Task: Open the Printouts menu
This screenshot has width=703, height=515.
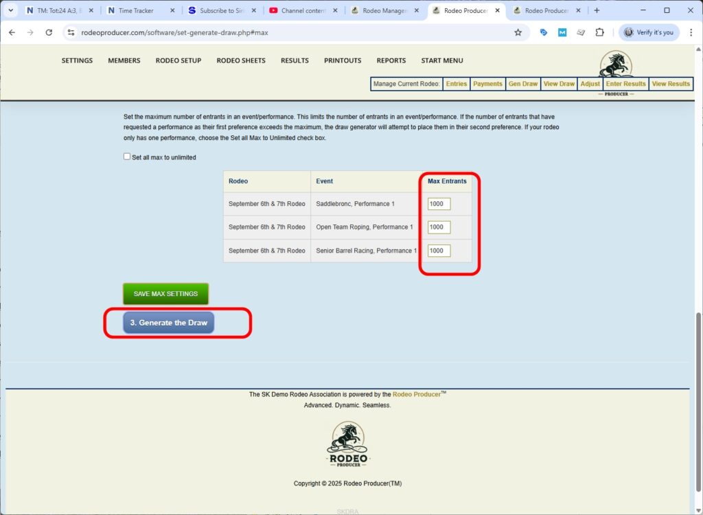Action: coord(342,60)
